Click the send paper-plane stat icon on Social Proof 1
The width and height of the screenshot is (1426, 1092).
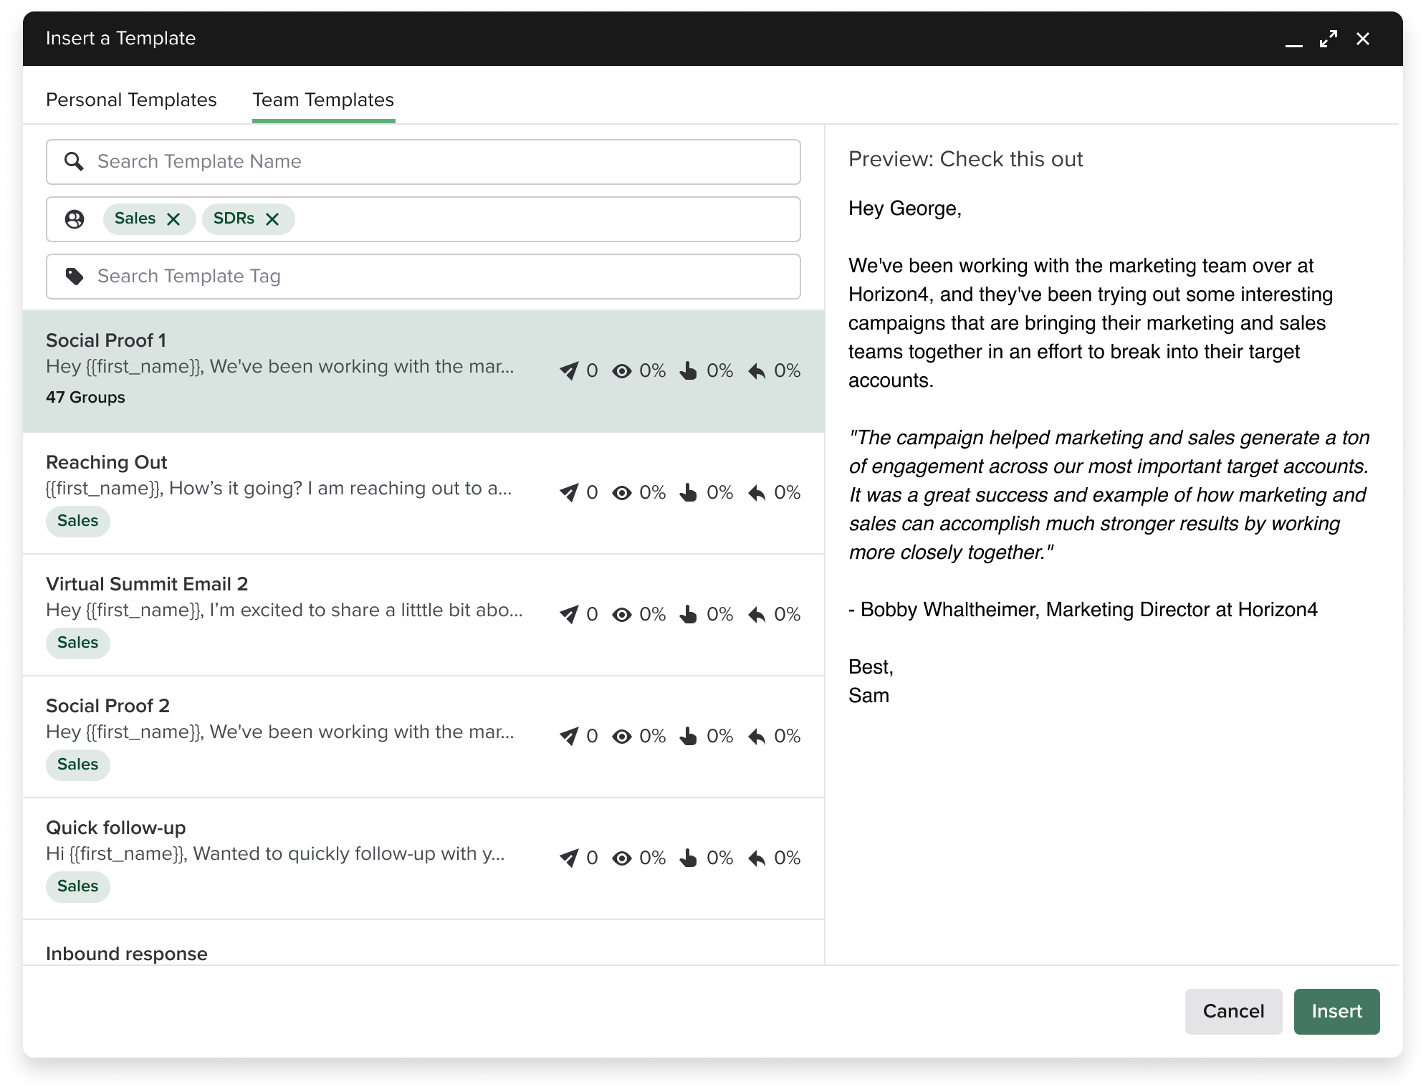(x=569, y=370)
